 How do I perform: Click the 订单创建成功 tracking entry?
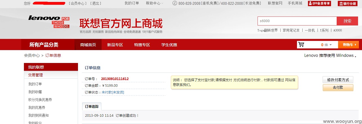pyautogui.click(x=128, y=115)
